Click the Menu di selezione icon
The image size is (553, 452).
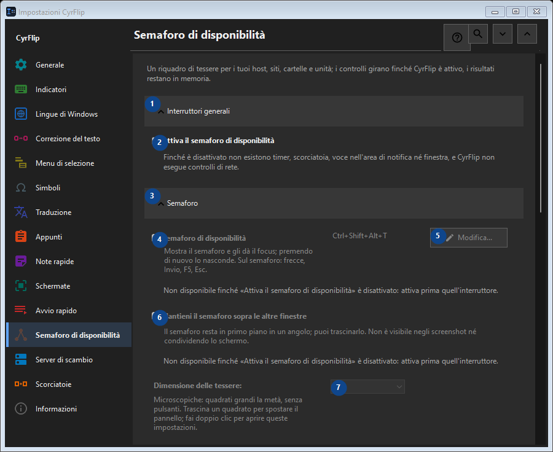[x=21, y=163]
